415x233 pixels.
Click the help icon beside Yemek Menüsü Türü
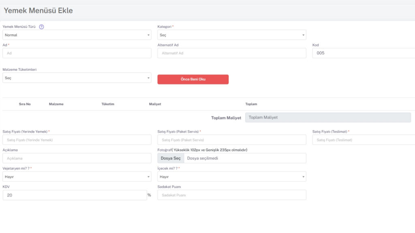tap(41, 27)
